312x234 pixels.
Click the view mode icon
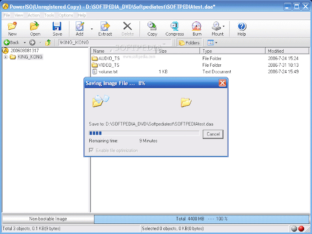pyautogui.click(x=210, y=42)
